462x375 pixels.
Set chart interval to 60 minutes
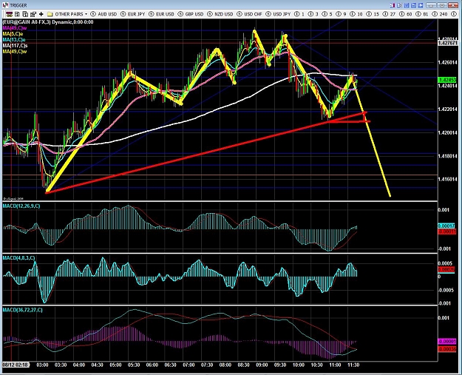(405, 14)
